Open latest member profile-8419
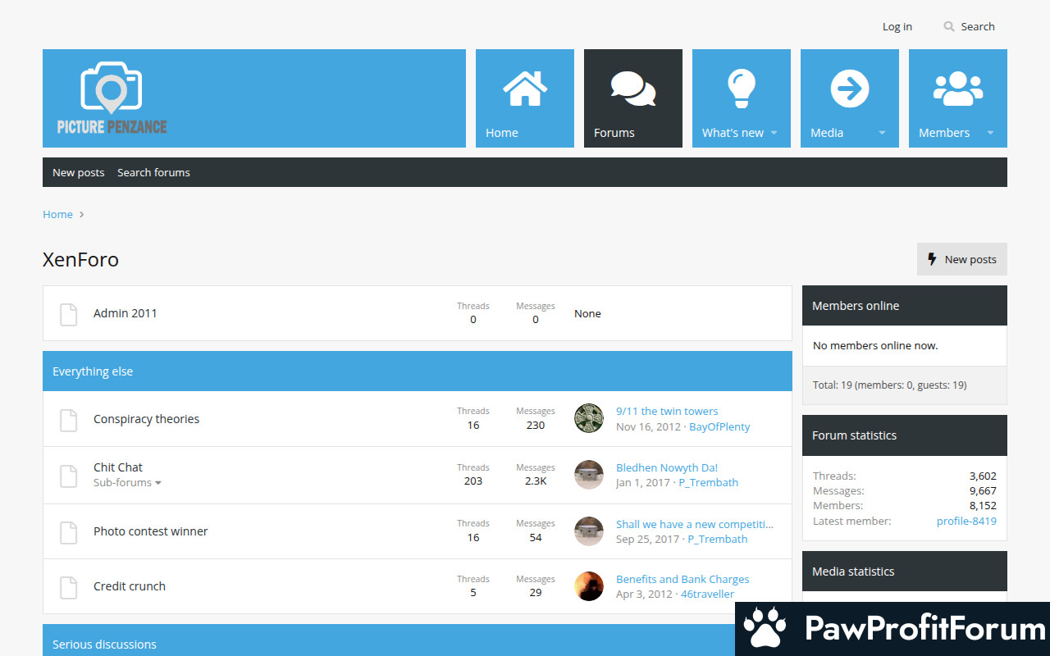 pos(966,522)
